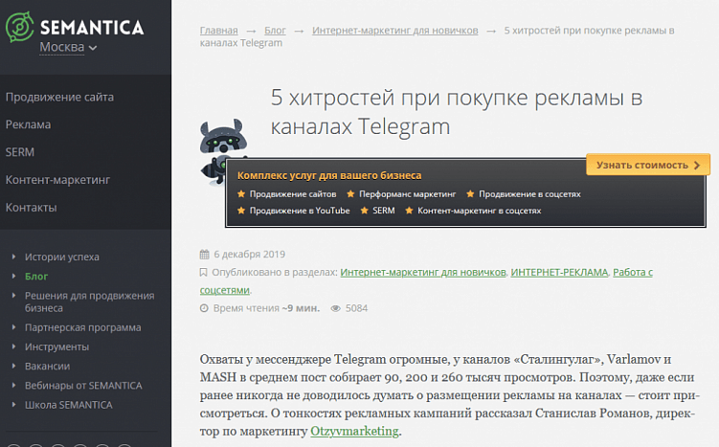
Task: Click Узнать стоимость button
Action: tap(648, 165)
